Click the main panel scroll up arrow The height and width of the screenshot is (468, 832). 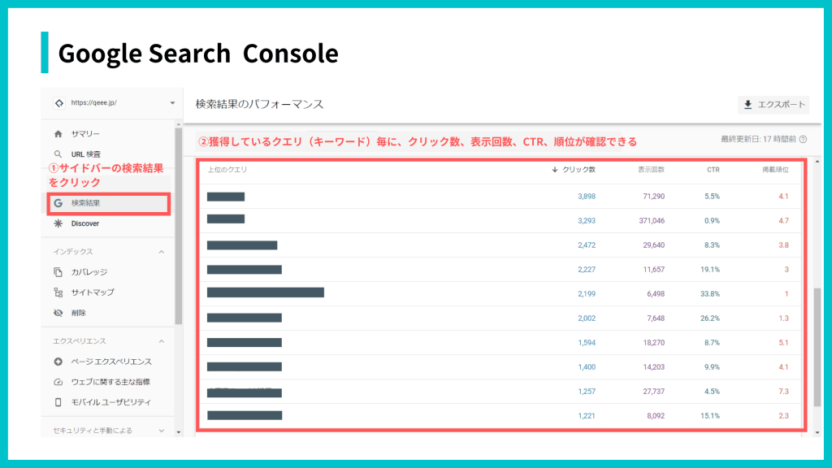[817, 162]
